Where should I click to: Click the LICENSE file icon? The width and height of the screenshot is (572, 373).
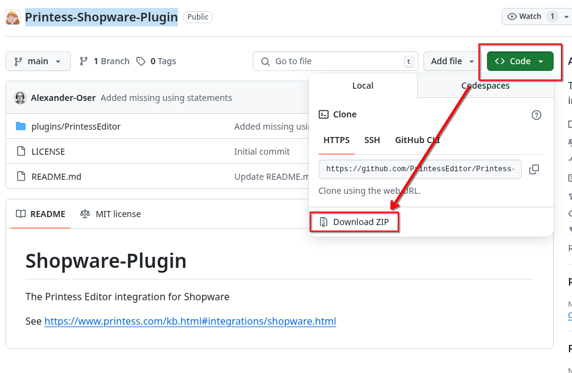pos(21,151)
